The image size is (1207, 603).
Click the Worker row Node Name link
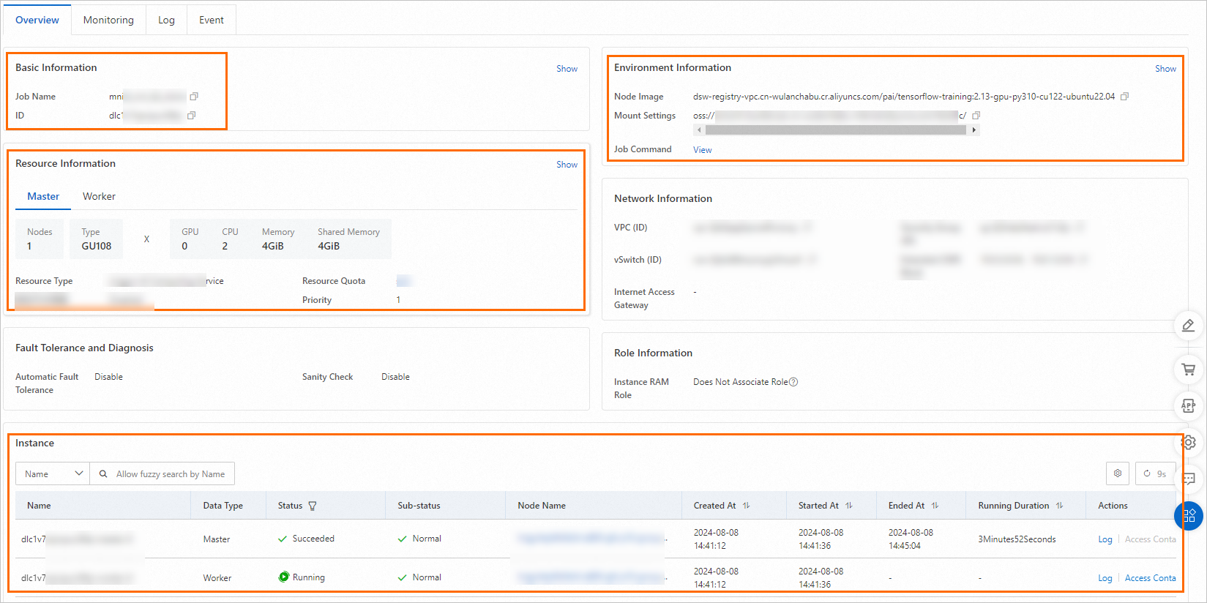tap(591, 577)
